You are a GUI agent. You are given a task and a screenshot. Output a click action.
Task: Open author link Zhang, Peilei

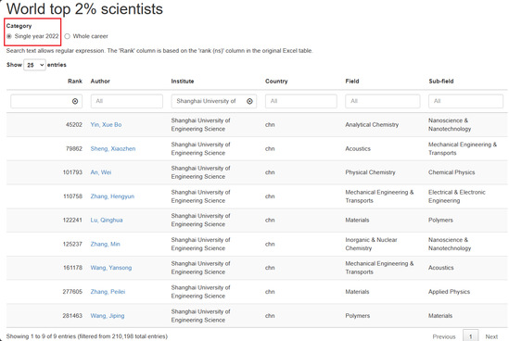click(x=108, y=292)
